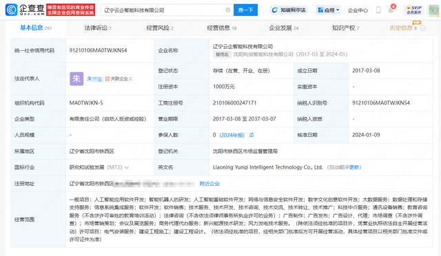Viewport: 441px width, 256px height.
Task: Click 更新 link after English name
Action: tap(354, 167)
